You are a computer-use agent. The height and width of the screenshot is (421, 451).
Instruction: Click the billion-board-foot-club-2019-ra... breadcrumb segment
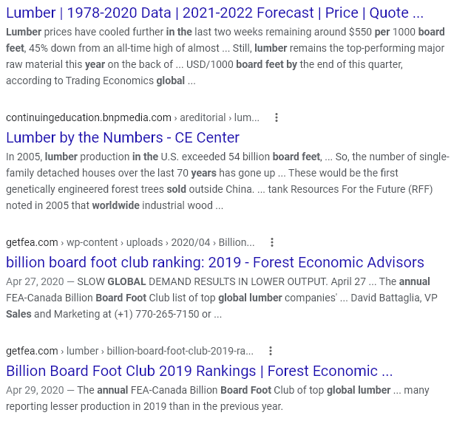point(180,351)
